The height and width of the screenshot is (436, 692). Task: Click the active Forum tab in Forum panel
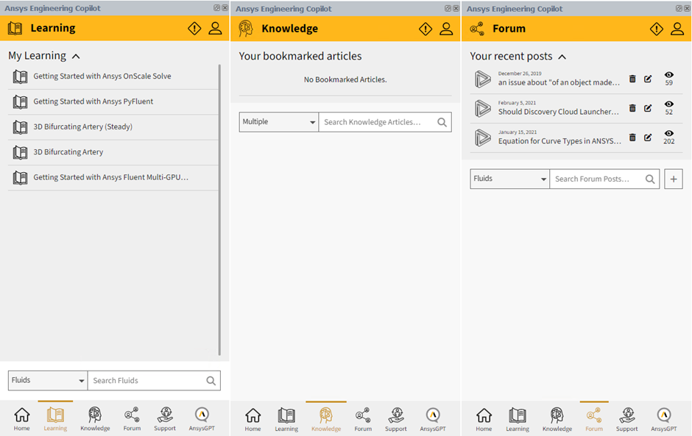pyautogui.click(x=594, y=419)
